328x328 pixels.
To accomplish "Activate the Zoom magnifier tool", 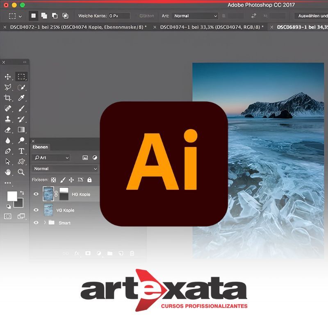I will click(x=21, y=172).
